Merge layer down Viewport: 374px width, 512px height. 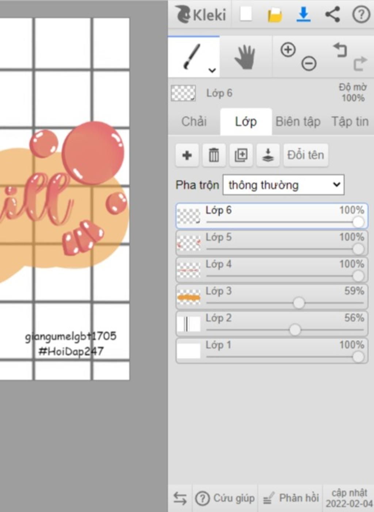[x=268, y=155]
